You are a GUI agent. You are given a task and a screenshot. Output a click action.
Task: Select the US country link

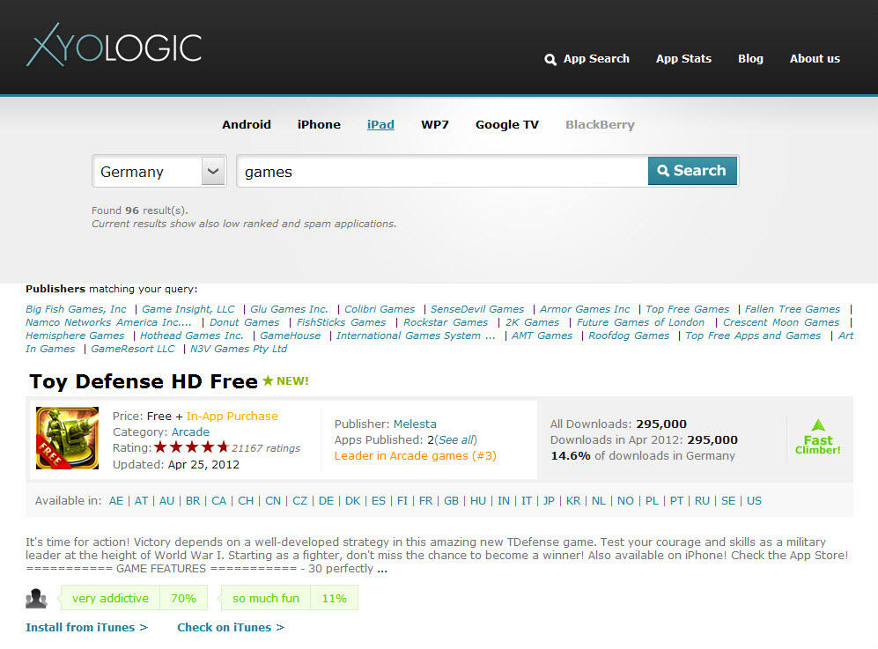754,500
